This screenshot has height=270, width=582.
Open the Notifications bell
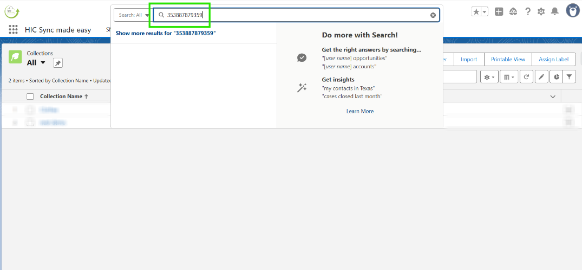[554, 11]
